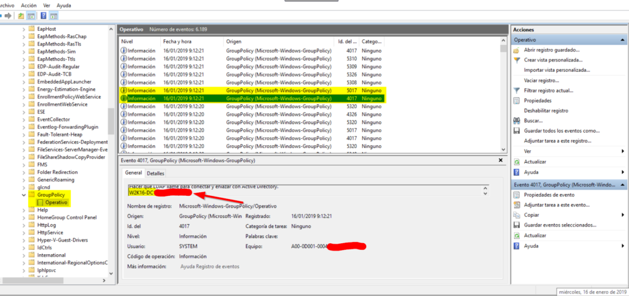The height and width of the screenshot is (296, 629).
Task: Click the Crear vista personalizada icon
Action: (517, 60)
